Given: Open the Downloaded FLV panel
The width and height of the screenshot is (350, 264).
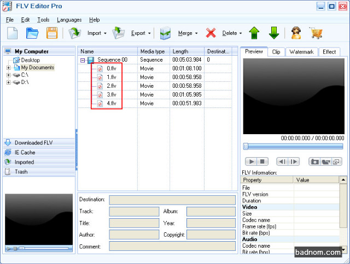Looking at the screenshot, I should point(39,143).
